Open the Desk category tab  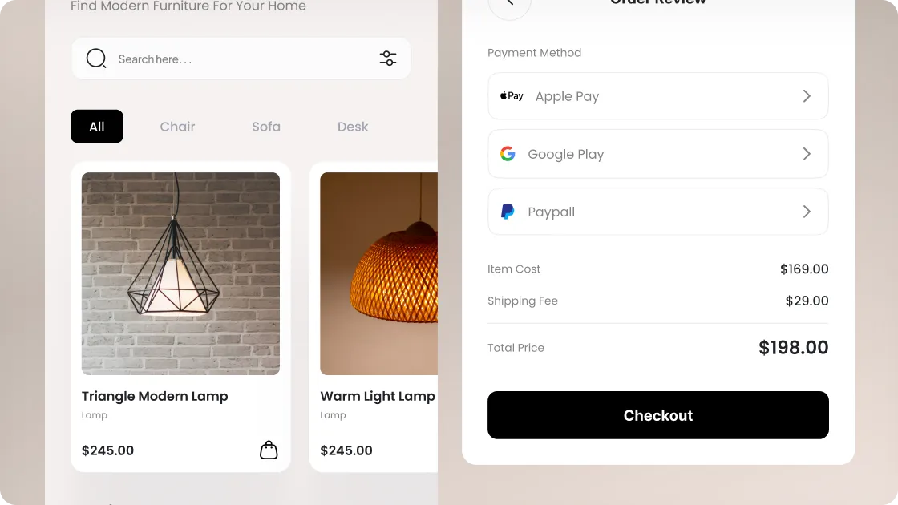coord(353,127)
